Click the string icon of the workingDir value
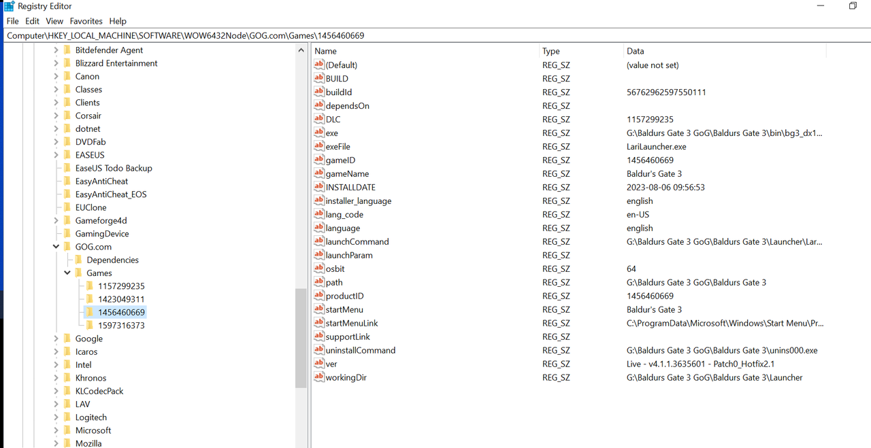 point(319,377)
